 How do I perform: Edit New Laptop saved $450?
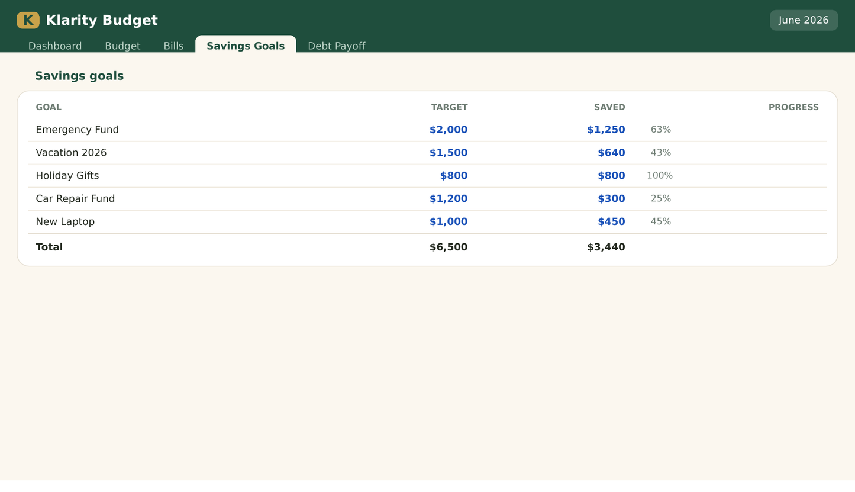pos(611,221)
